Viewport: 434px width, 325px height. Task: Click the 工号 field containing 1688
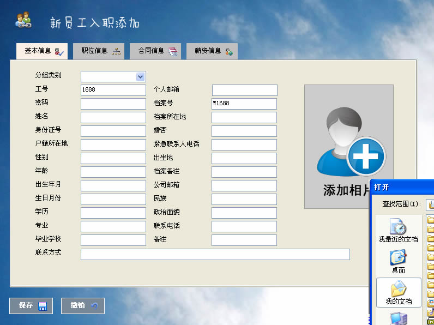[x=113, y=90]
